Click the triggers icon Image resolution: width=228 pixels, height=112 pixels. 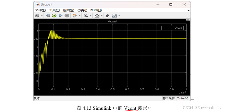click(x=107, y=16)
